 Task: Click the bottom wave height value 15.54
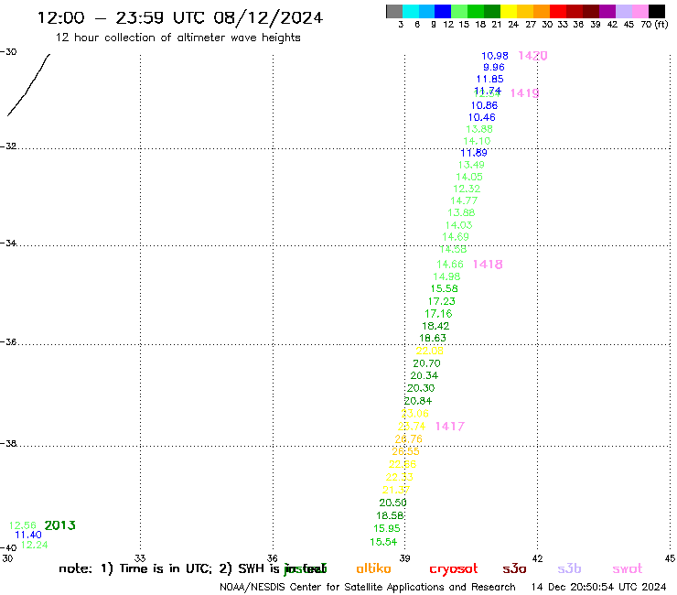(x=383, y=542)
